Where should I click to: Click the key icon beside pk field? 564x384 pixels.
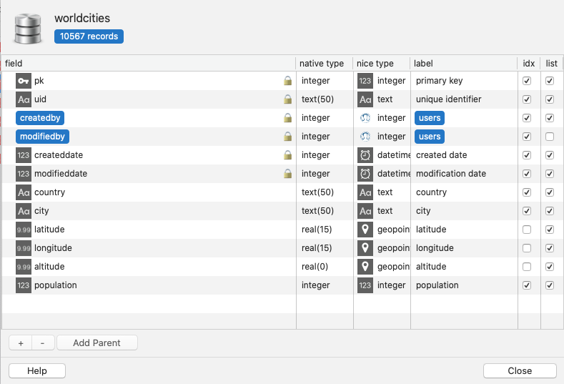(x=24, y=81)
